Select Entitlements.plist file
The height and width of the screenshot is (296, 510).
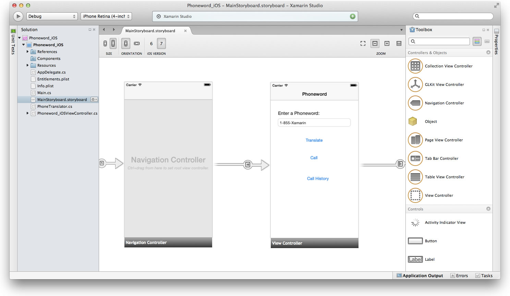pyautogui.click(x=53, y=79)
